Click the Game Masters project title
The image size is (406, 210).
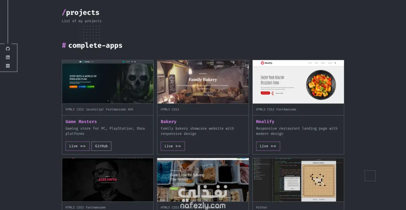coord(81,122)
